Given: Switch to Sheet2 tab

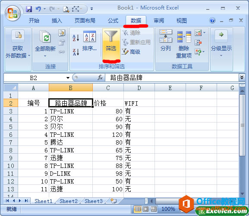Looking at the screenshot, I should (69, 201).
